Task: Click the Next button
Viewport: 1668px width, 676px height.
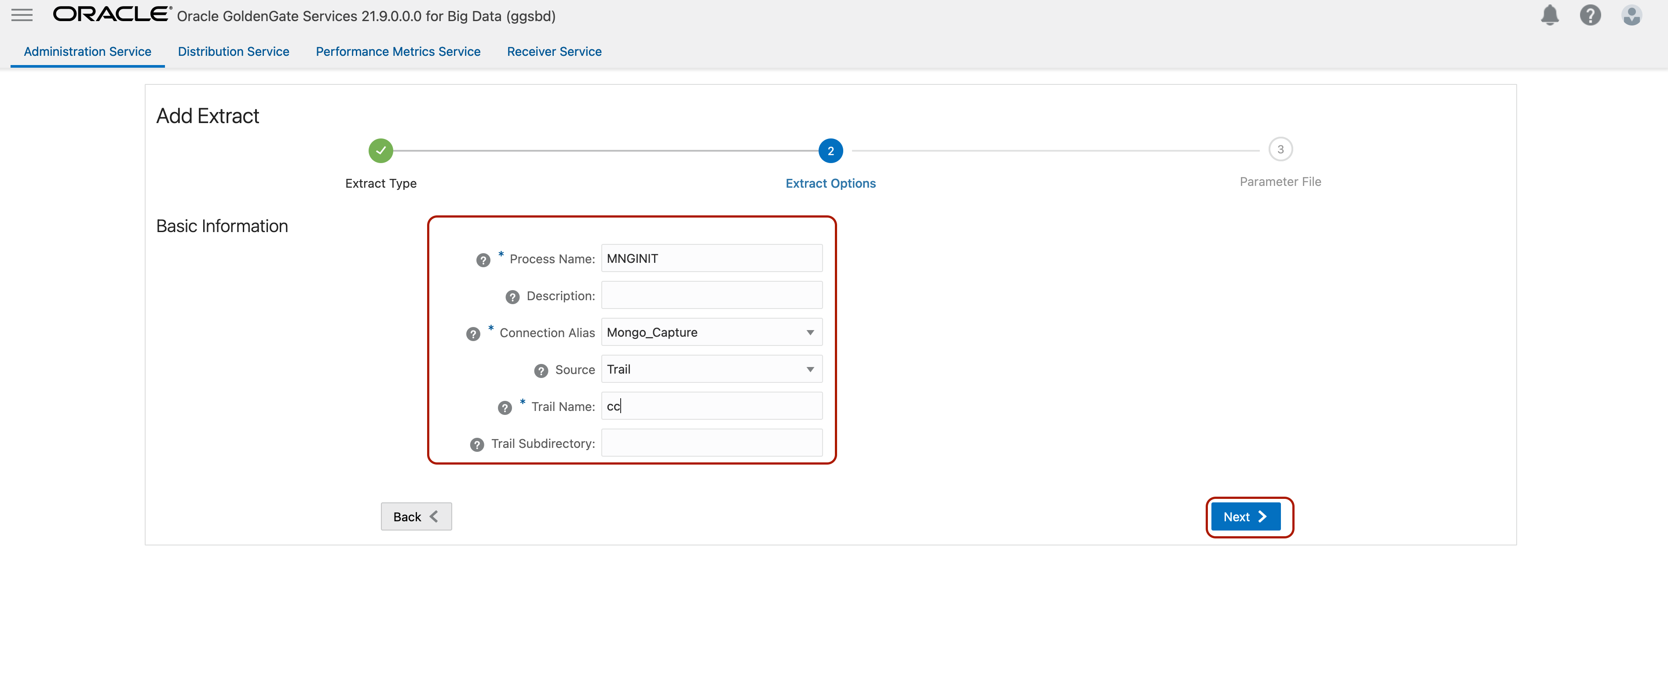Action: pyautogui.click(x=1245, y=516)
